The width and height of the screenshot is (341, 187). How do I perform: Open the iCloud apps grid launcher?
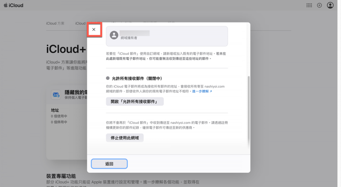coord(309,5)
